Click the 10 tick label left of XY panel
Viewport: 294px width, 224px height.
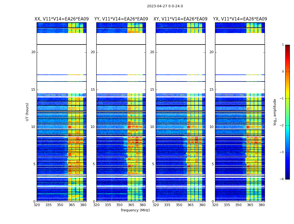point(152,127)
